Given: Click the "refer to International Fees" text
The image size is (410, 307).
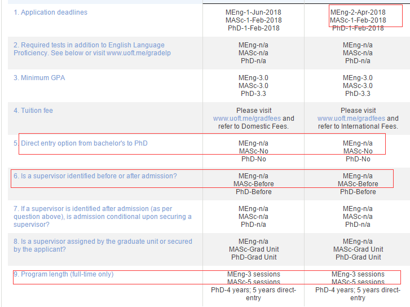Looking at the screenshot, I should click(x=358, y=126).
